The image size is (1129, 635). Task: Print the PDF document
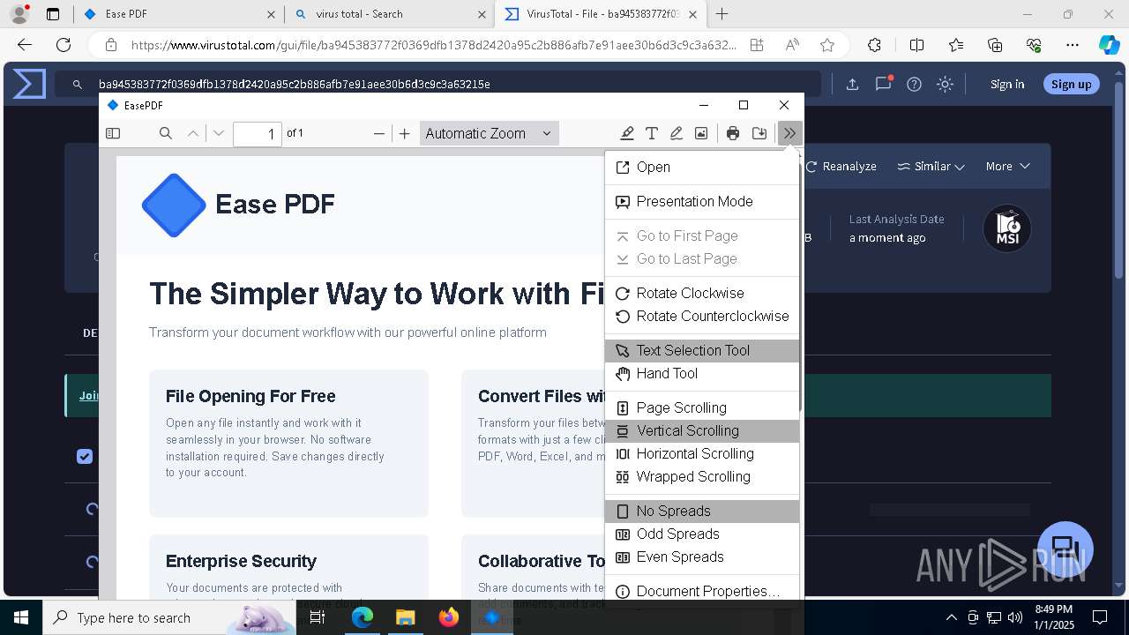pyautogui.click(x=733, y=133)
